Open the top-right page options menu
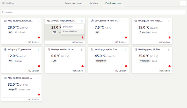The image size is (187, 108). tap(183, 3)
